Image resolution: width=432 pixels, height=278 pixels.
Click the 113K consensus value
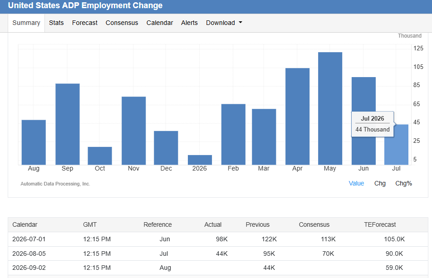point(328,239)
